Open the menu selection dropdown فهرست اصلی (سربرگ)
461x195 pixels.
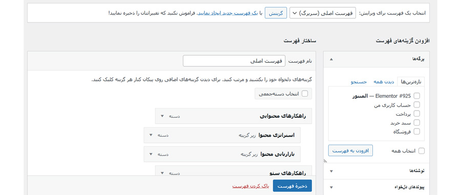323,13
